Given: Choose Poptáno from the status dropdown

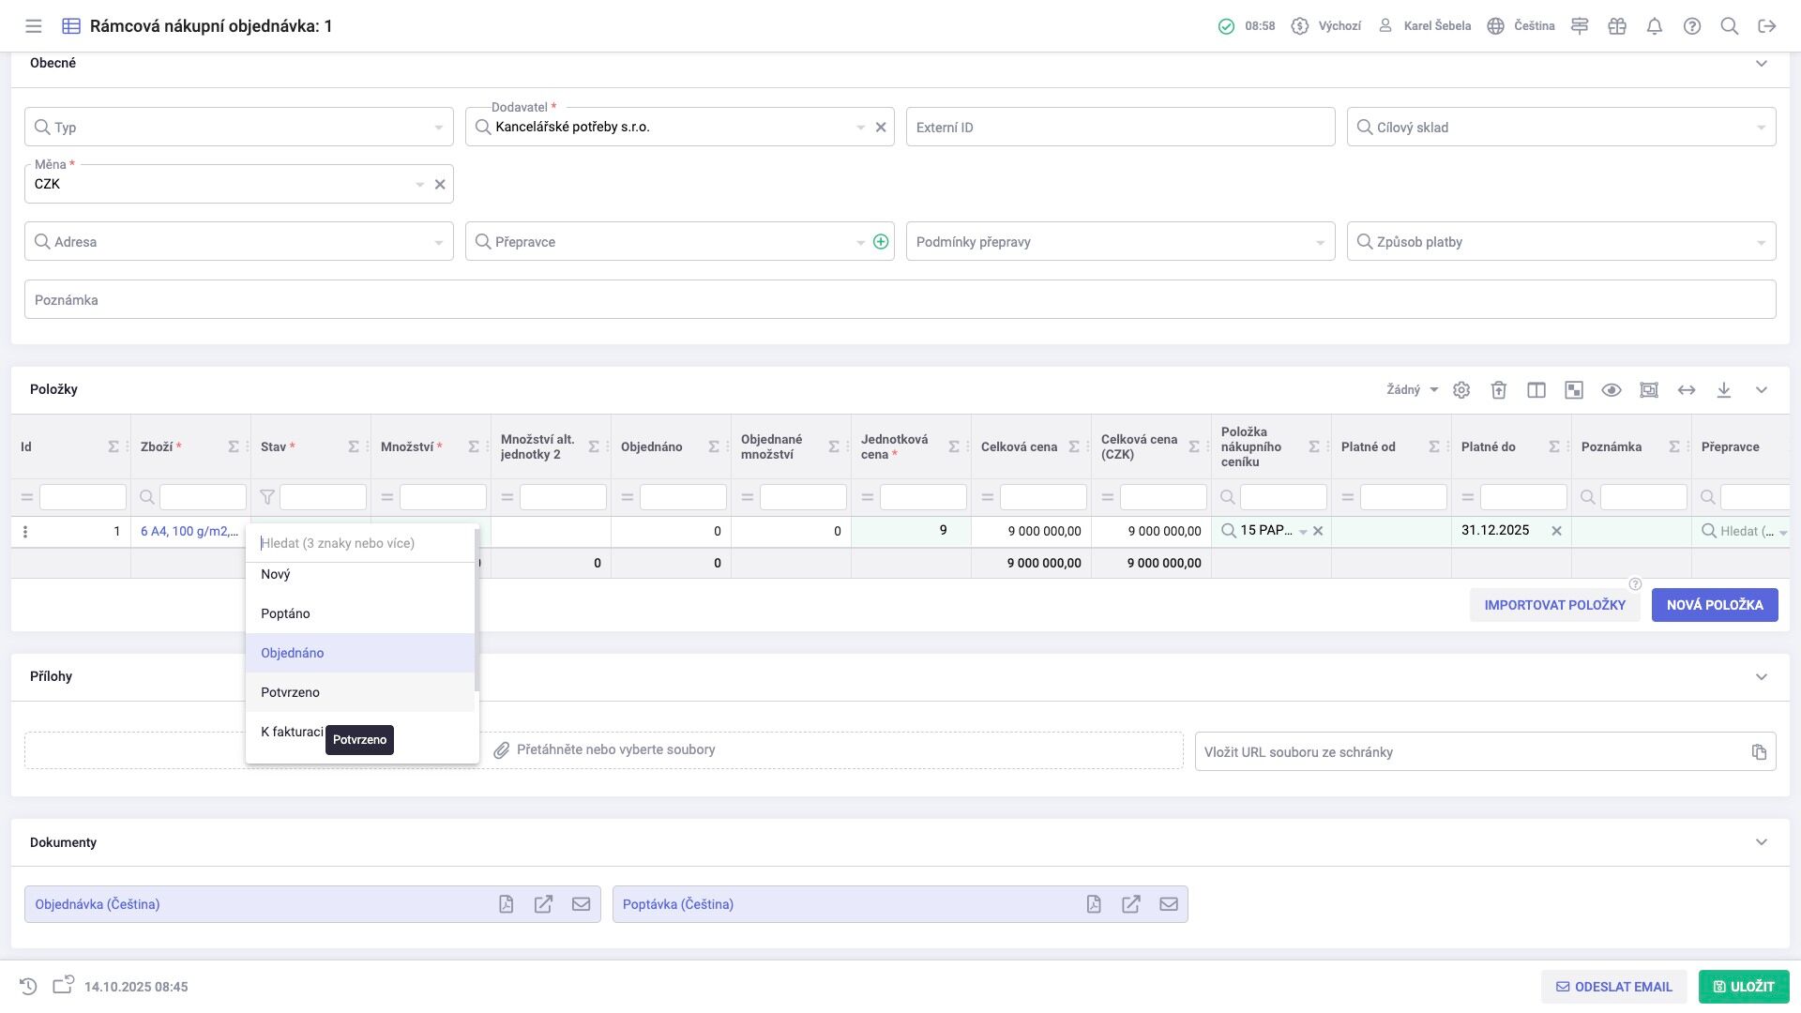Looking at the screenshot, I should (285, 613).
